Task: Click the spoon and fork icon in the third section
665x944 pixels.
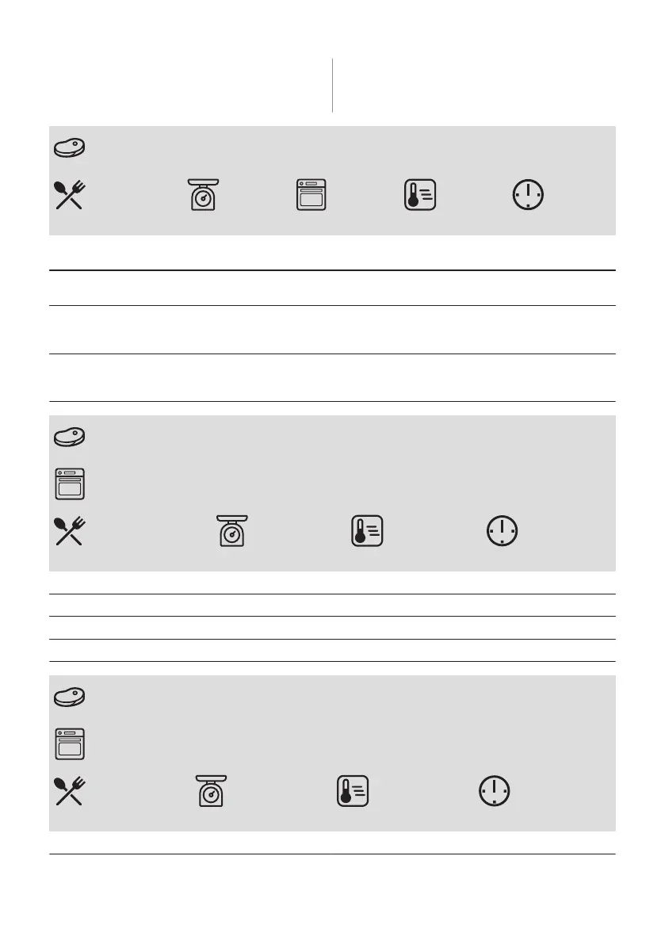Action: pos(70,791)
